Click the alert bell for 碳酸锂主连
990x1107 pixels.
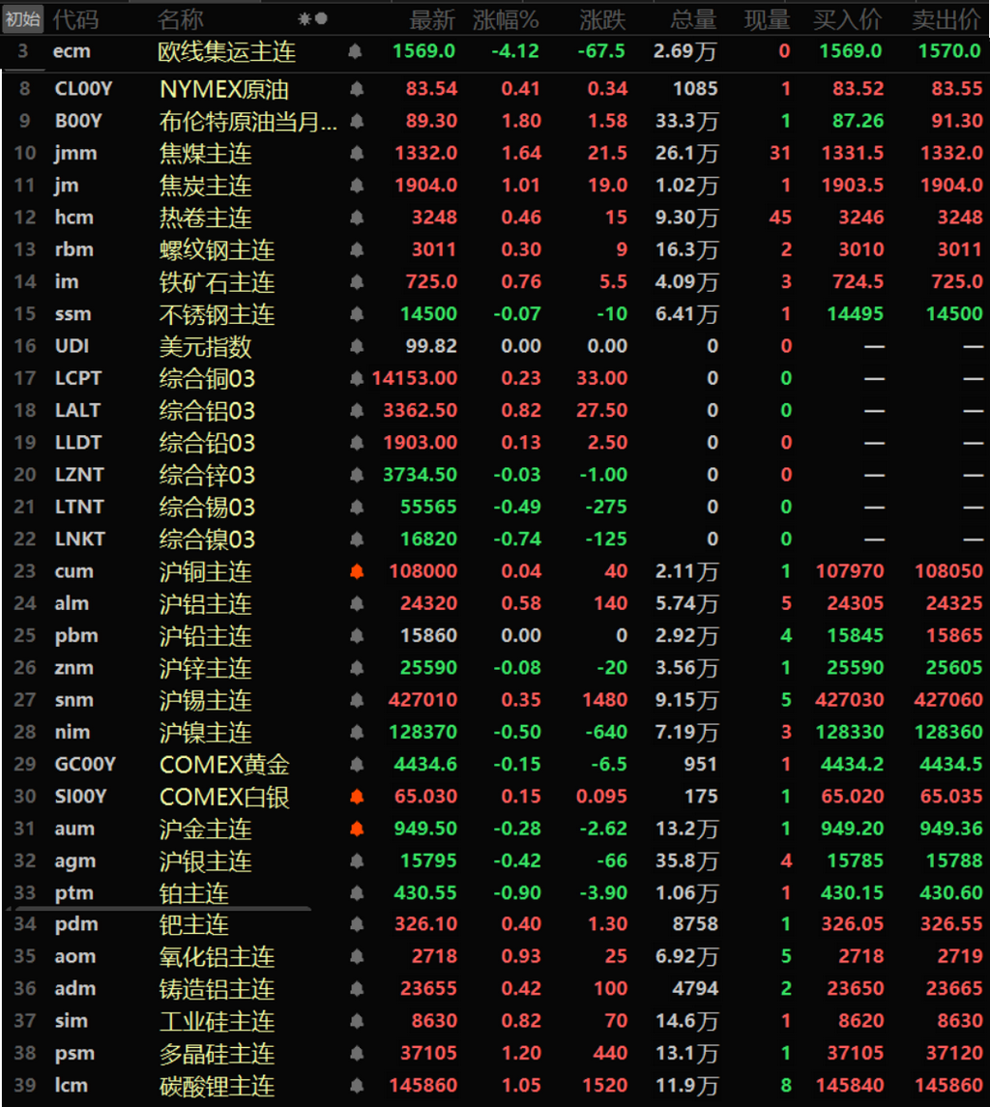(358, 1085)
